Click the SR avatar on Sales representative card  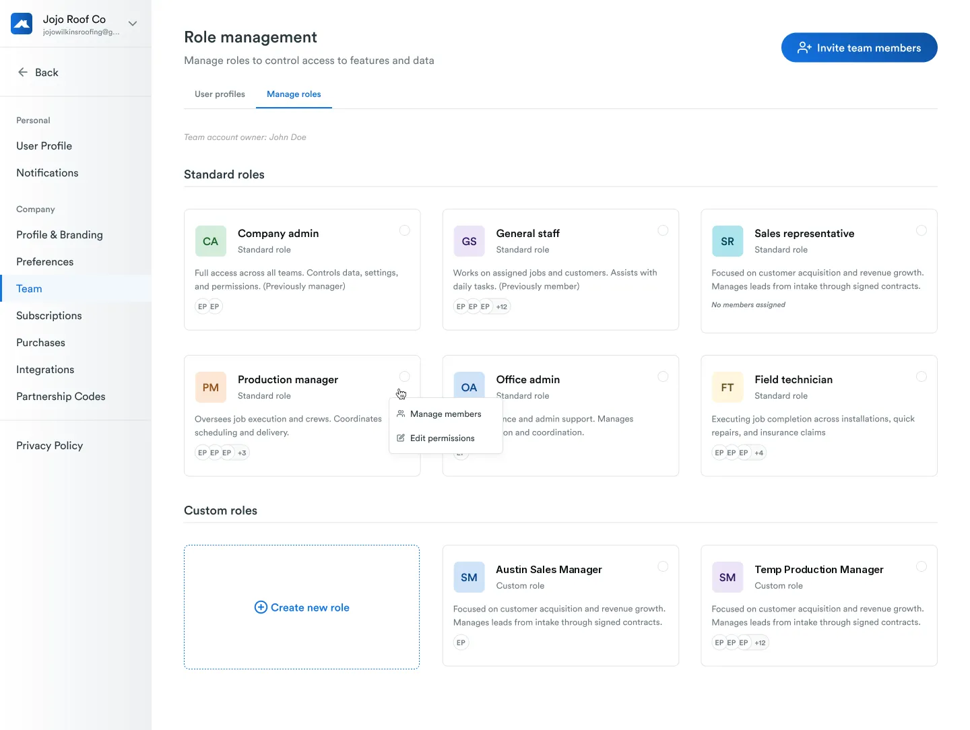pyautogui.click(x=727, y=241)
